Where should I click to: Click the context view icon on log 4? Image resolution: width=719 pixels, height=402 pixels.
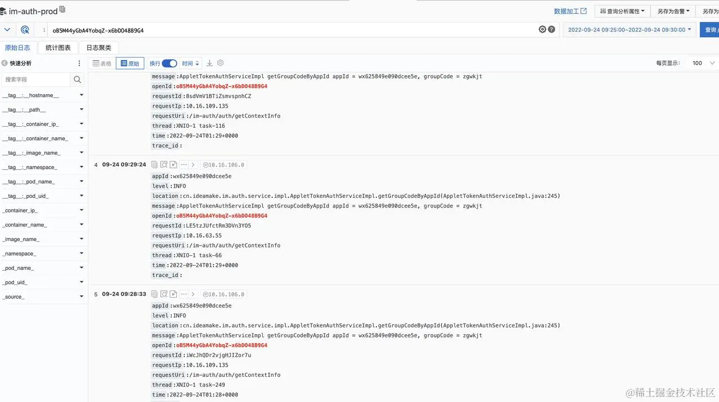pos(164,165)
